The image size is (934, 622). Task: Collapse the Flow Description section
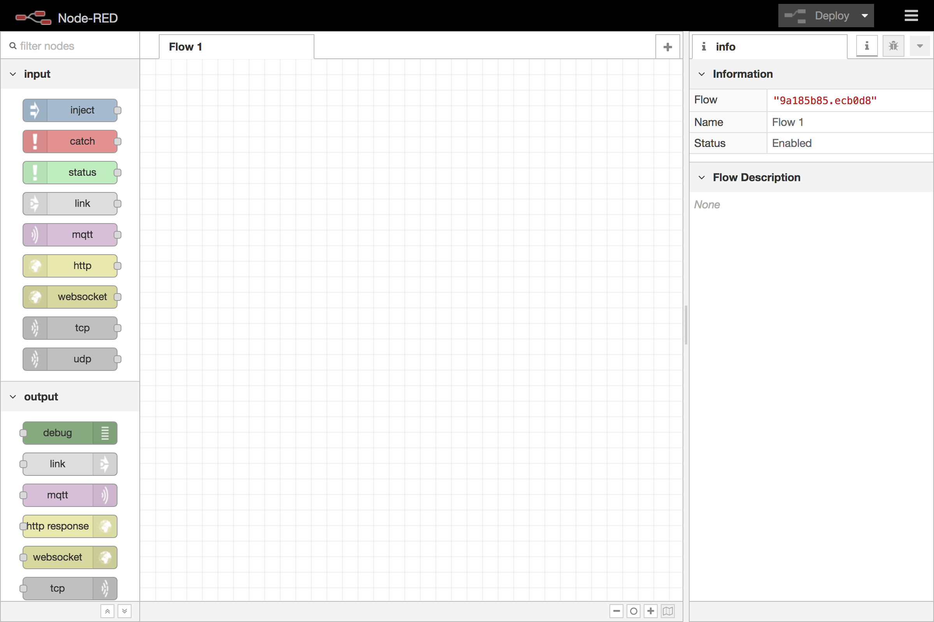[702, 177]
